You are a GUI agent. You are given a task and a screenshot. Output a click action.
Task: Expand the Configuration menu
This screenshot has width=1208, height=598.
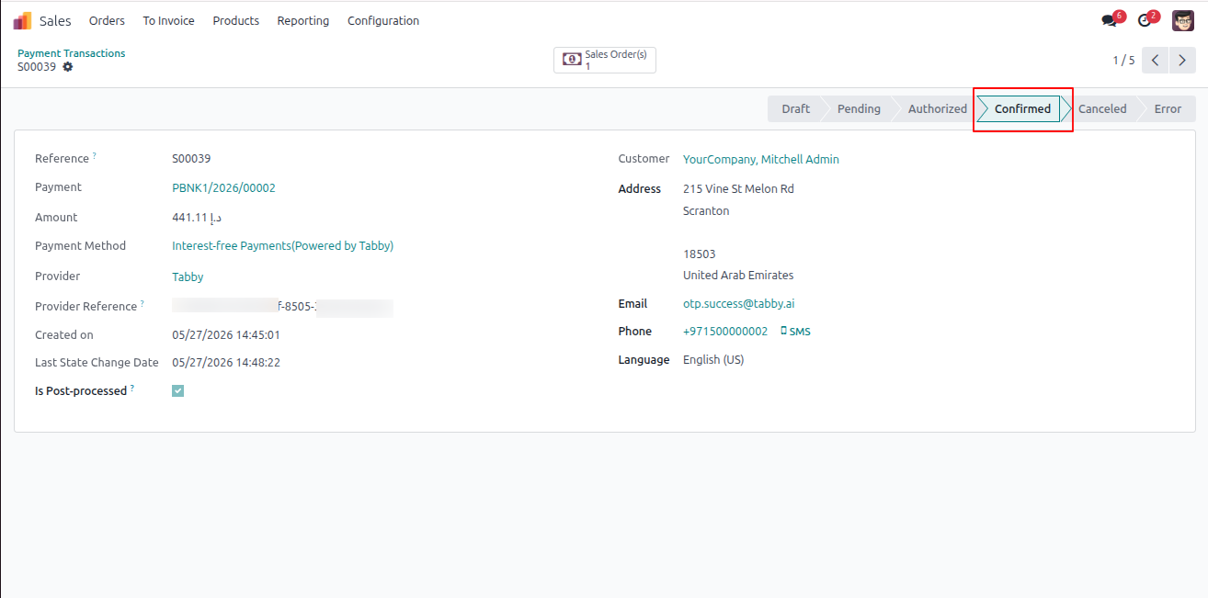tap(383, 20)
